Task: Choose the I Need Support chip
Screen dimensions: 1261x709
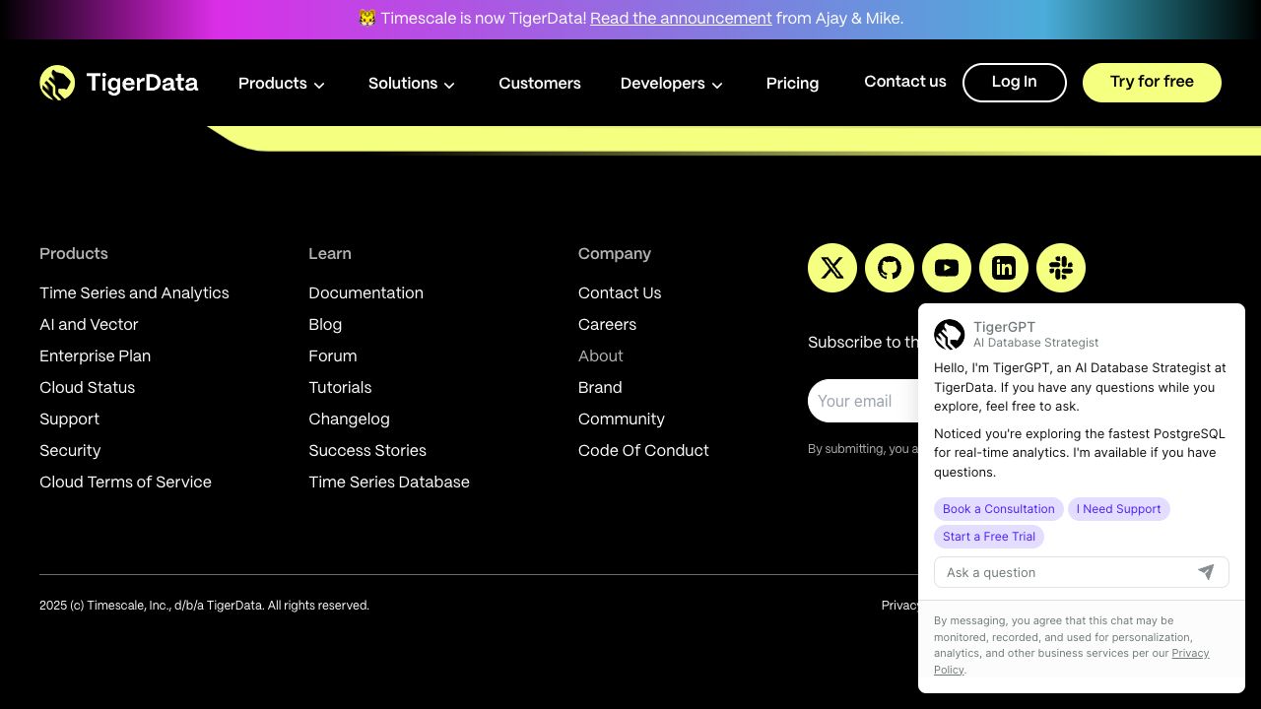Action: click(x=1118, y=509)
